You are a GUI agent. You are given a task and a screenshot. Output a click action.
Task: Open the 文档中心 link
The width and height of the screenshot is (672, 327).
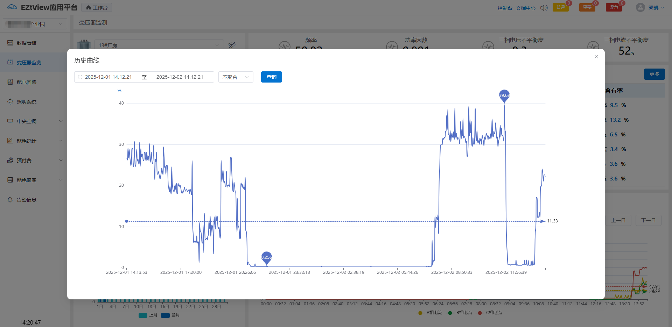coord(525,8)
